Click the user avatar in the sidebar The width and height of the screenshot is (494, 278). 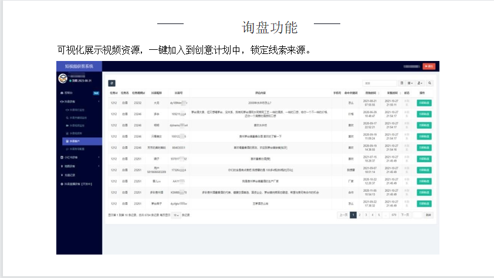pyautogui.click(x=63, y=78)
